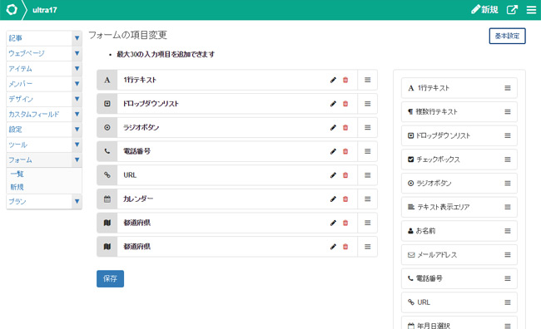The height and width of the screenshot is (329, 541).
Task: Edit the URL form row
Action: point(333,175)
